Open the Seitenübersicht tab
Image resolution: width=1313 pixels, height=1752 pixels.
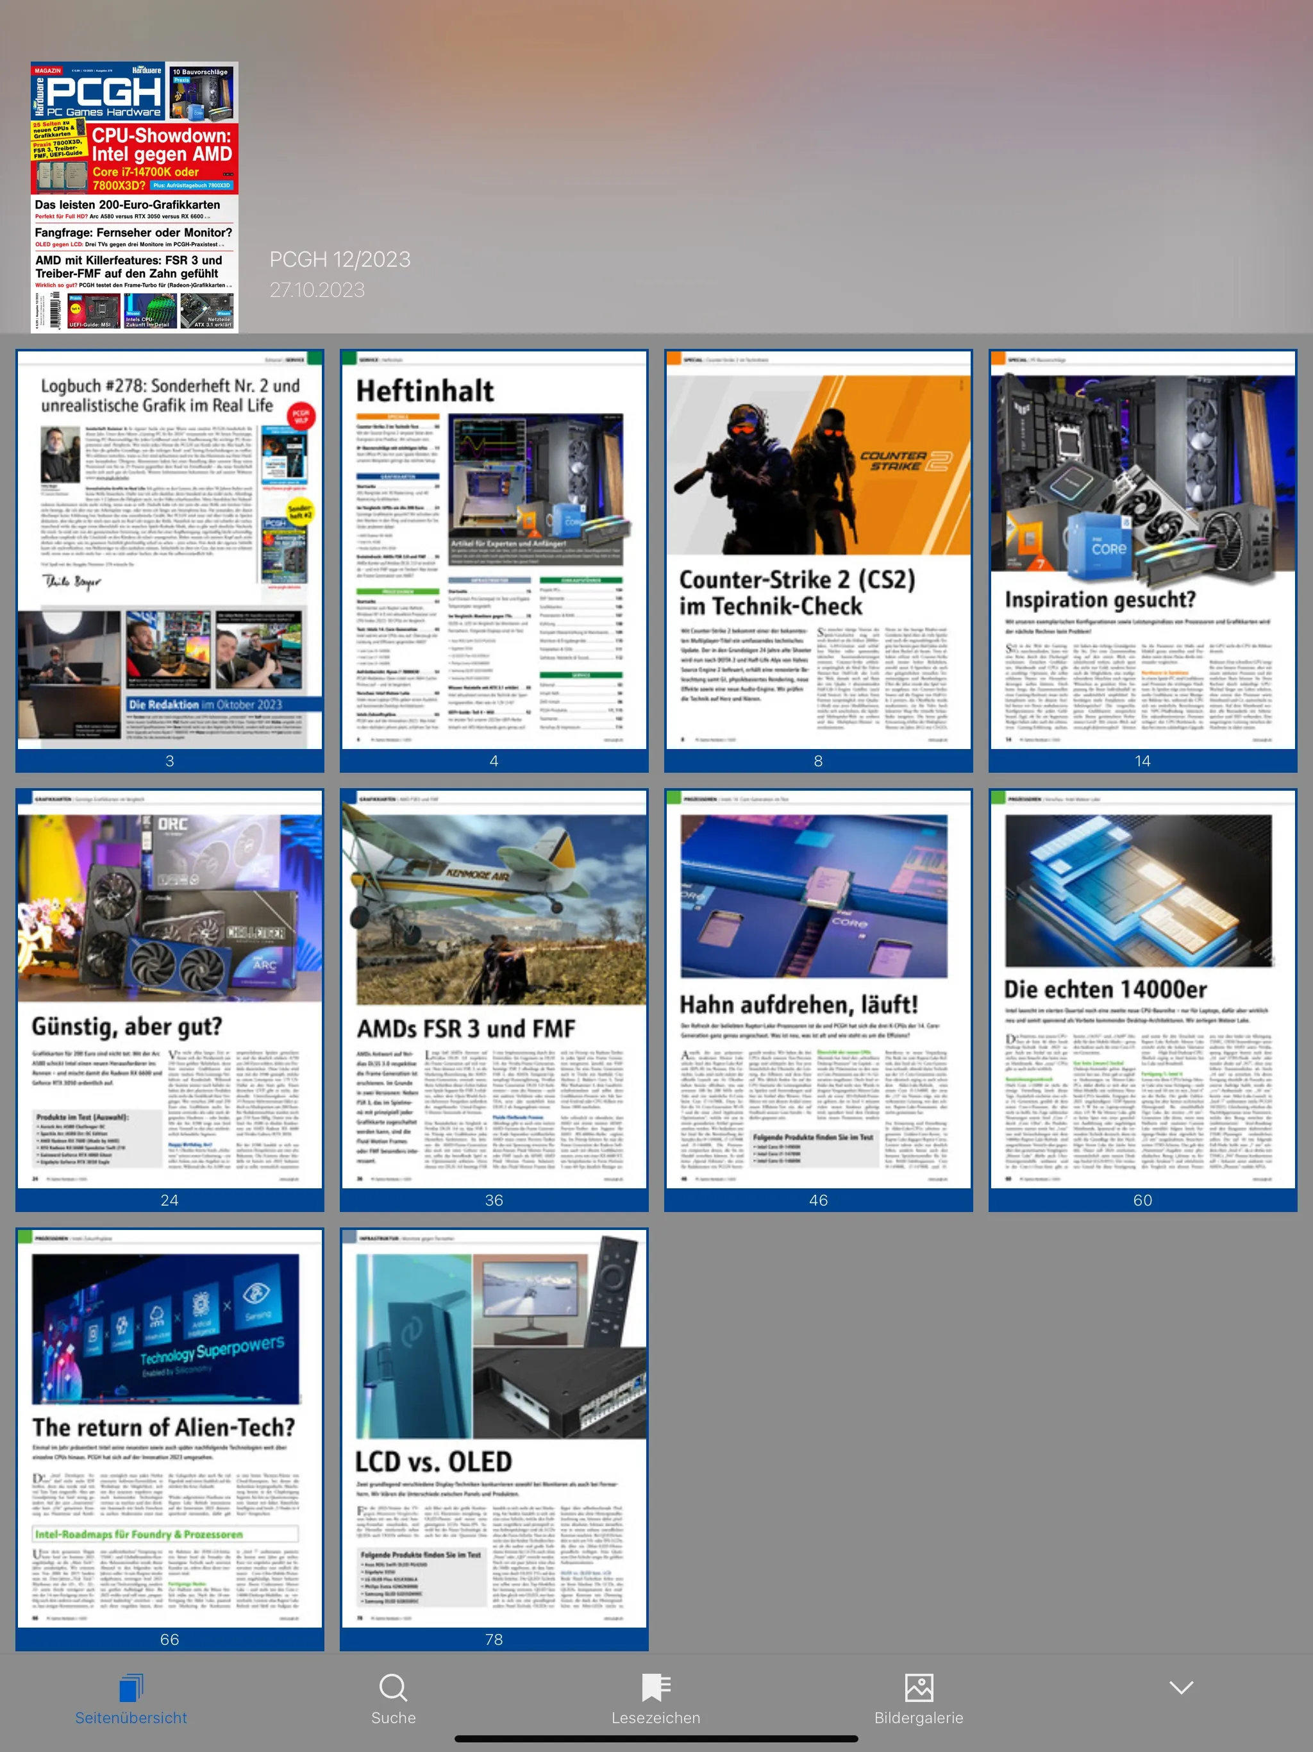pyautogui.click(x=131, y=1699)
